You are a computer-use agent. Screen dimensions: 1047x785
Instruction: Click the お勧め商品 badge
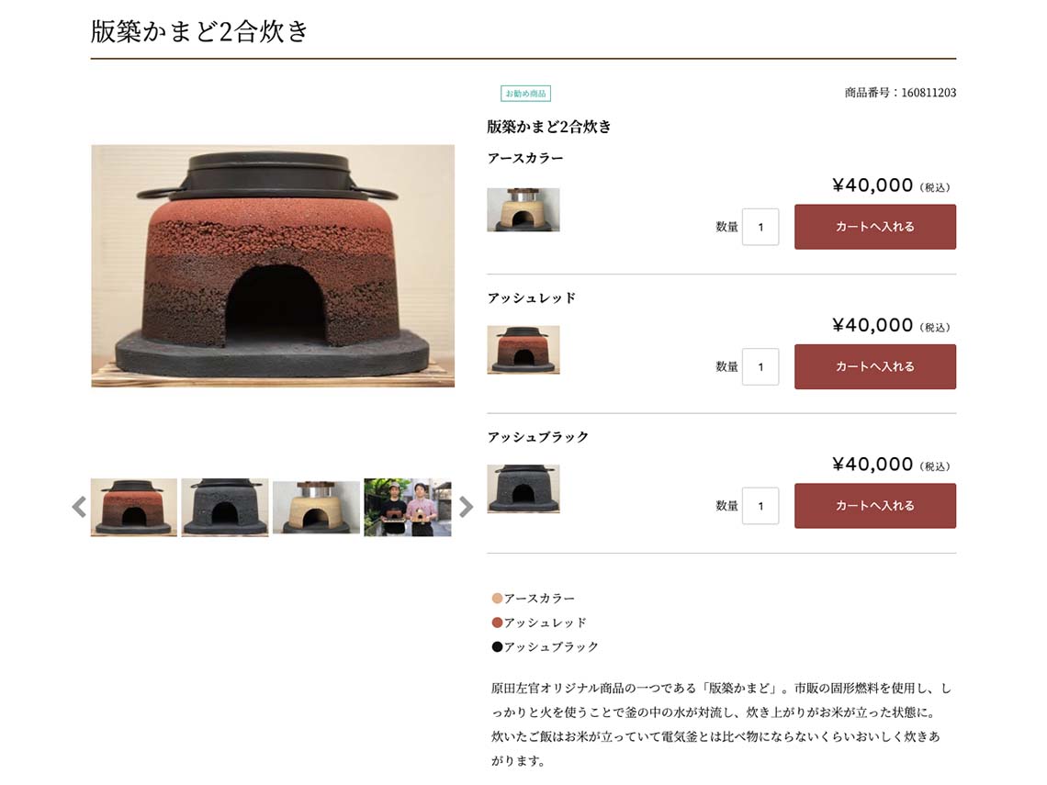coord(525,94)
